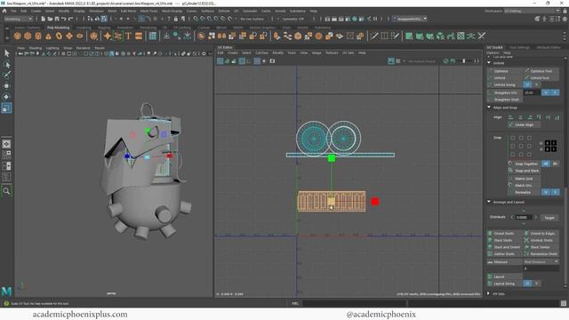The height and width of the screenshot is (320, 569).
Task: Click the Layout button in UV Toolkit
Action: pyautogui.click(x=504, y=276)
